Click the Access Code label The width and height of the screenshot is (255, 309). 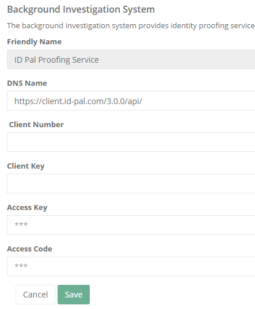pos(29,249)
